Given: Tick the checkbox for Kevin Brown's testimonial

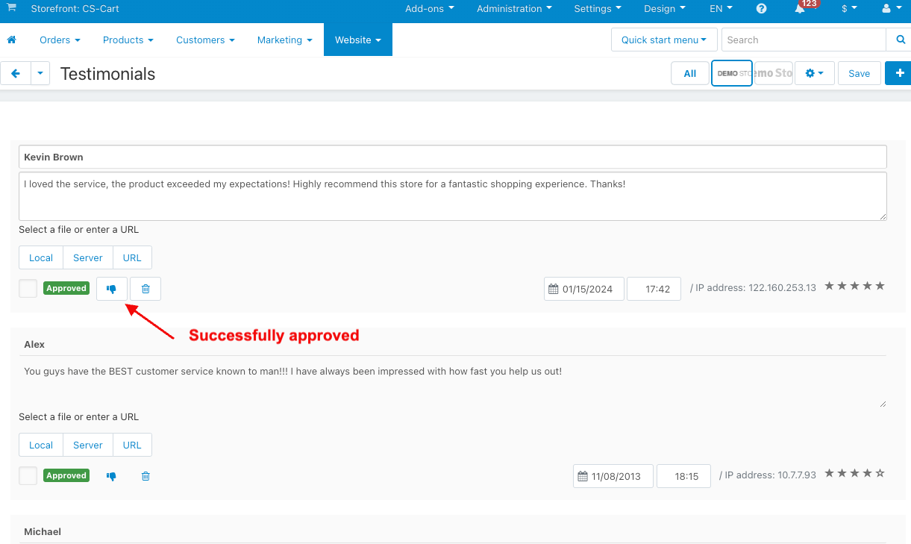Looking at the screenshot, I should pyautogui.click(x=28, y=288).
